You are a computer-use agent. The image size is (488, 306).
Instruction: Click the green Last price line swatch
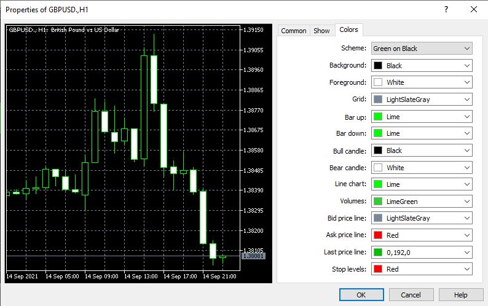pos(378,253)
